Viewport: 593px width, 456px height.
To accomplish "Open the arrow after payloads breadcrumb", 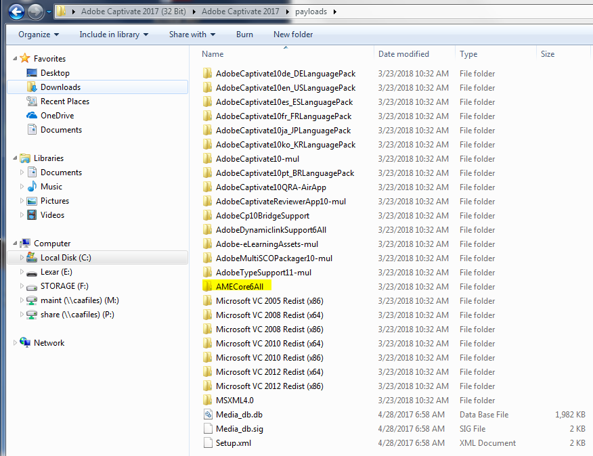I will click(x=334, y=12).
